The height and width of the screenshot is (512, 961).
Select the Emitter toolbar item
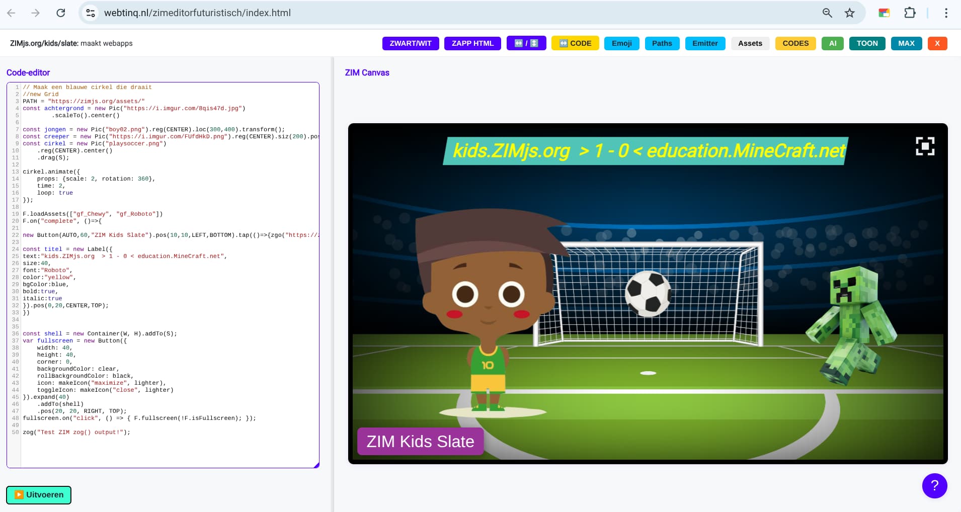(704, 43)
